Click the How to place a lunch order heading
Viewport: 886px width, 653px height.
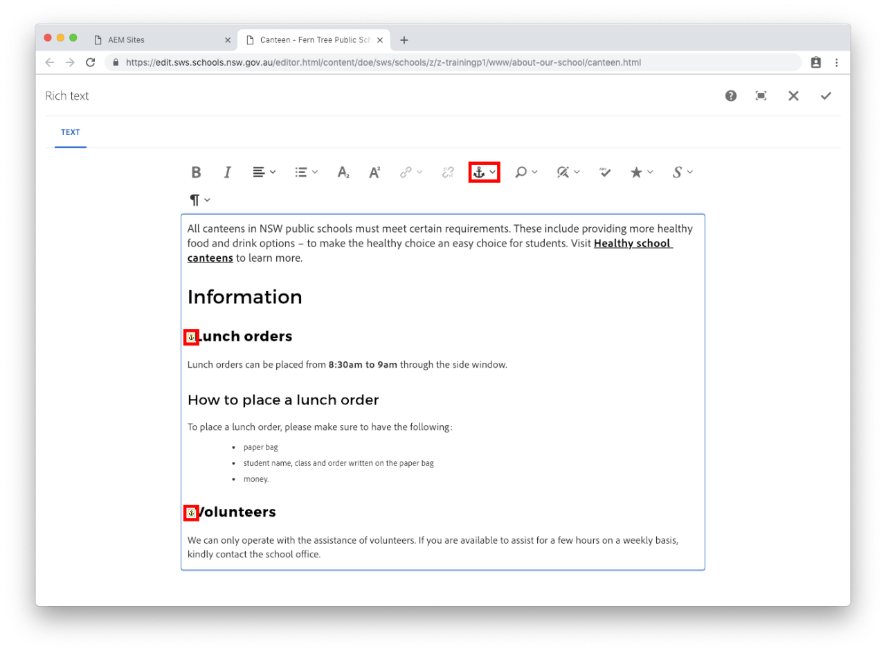point(283,400)
